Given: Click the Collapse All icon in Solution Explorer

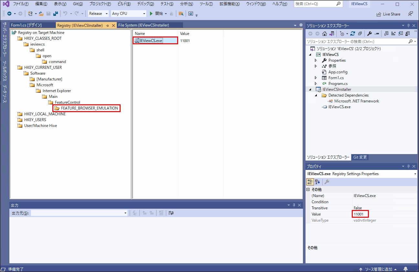Looking at the screenshot, I should tap(360, 34).
